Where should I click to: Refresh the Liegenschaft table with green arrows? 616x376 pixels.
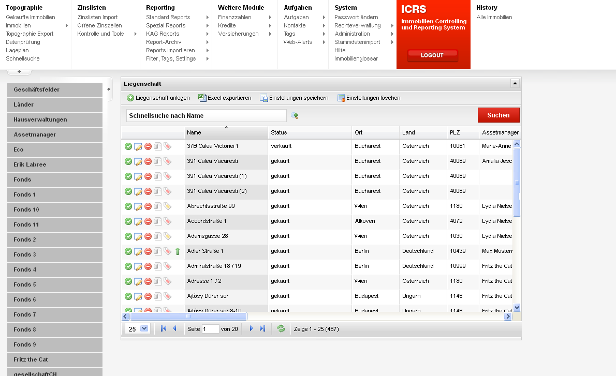281,328
